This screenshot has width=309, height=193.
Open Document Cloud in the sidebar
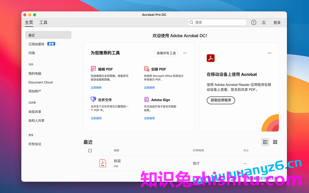(x=40, y=82)
